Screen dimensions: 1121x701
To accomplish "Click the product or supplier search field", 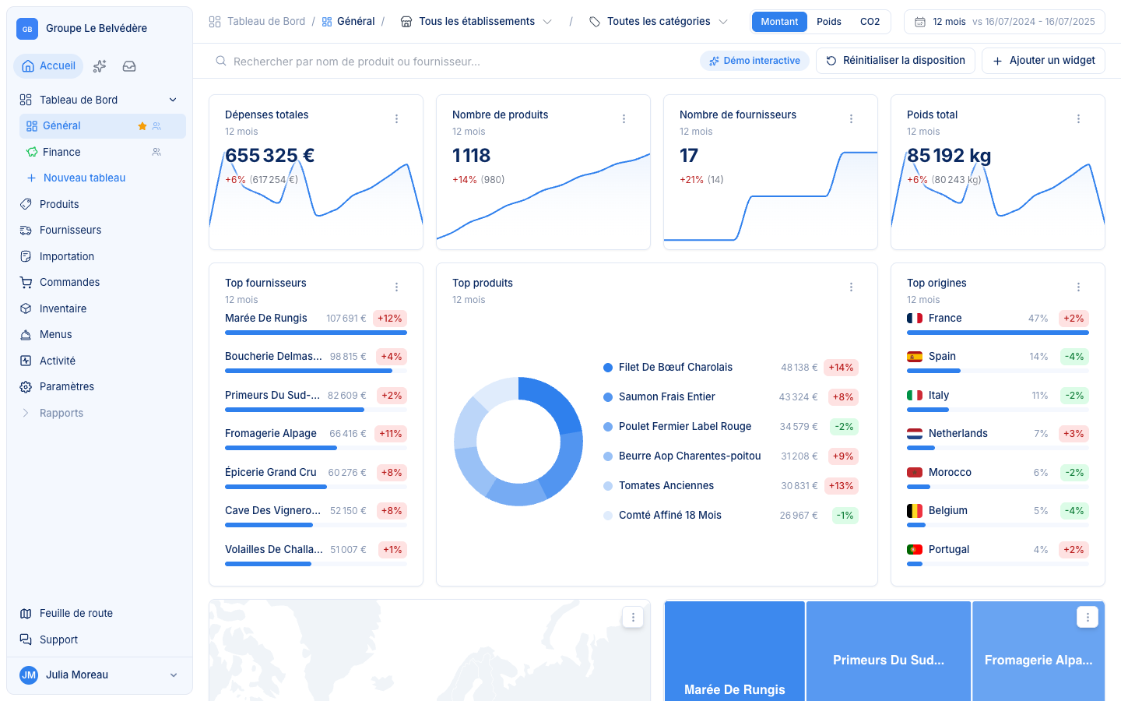I will pos(452,62).
